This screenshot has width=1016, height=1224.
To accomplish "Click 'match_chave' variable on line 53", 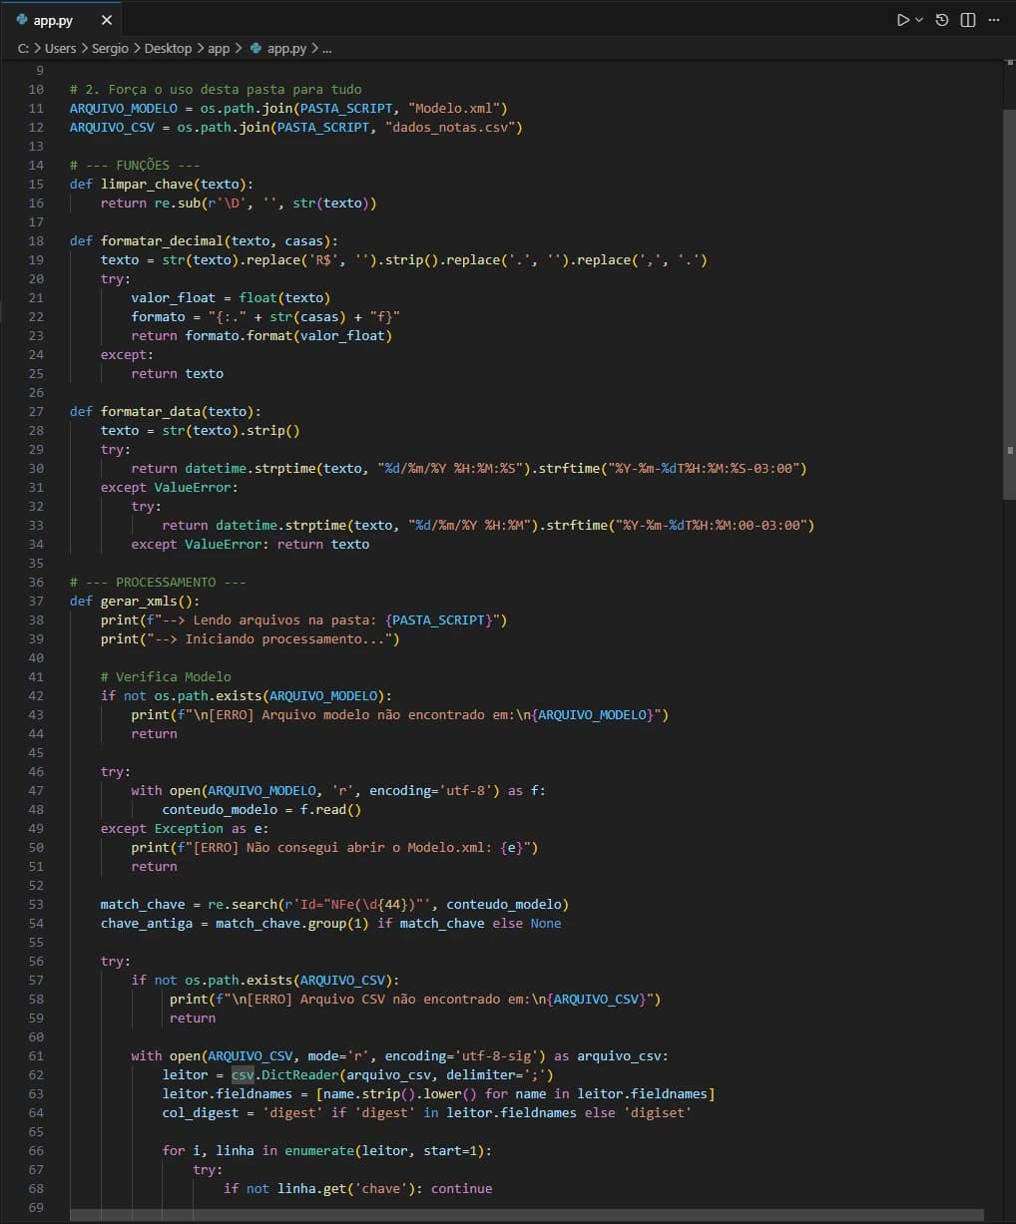I will (143, 904).
